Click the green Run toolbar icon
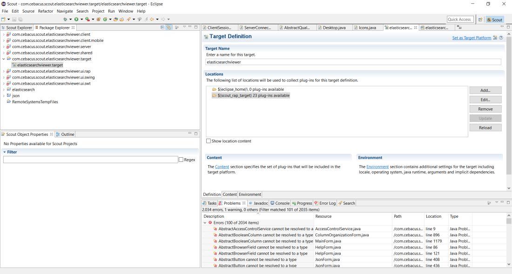This screenshot has width=512, height=274. 76,19
